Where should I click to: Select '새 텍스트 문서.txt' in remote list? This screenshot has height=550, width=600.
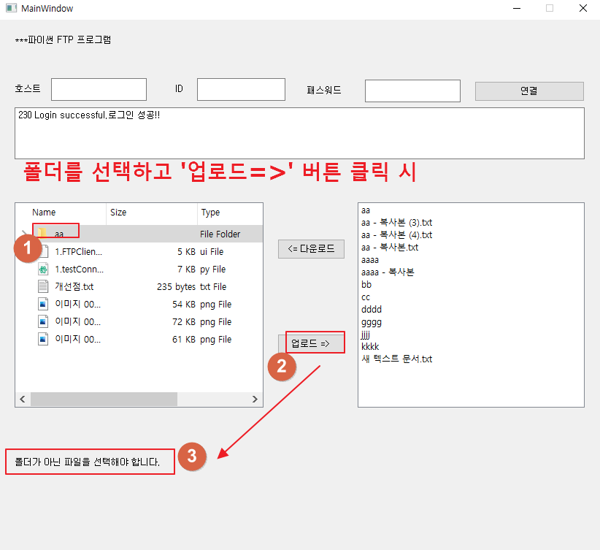(397, 359)
